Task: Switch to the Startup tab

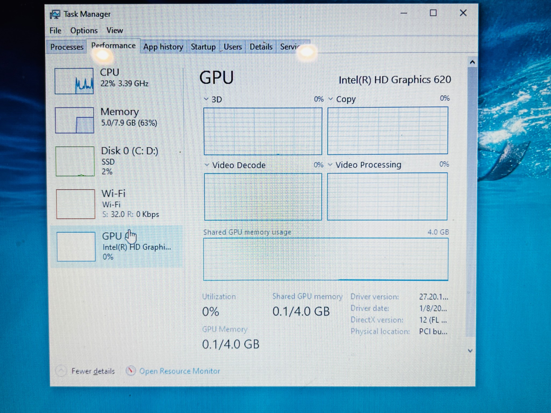Action: coord(203,47)
